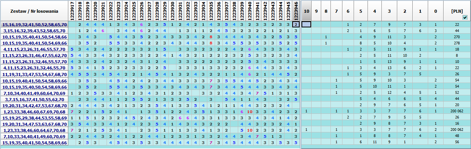Click the selected empty cell under column 10

click(307, 24)
